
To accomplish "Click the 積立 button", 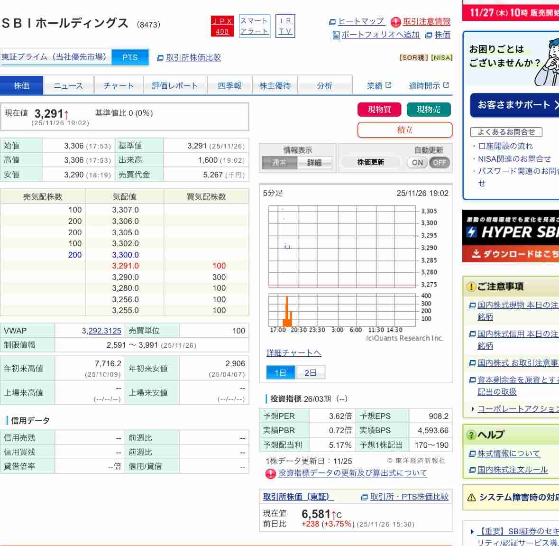I will 404,130.
